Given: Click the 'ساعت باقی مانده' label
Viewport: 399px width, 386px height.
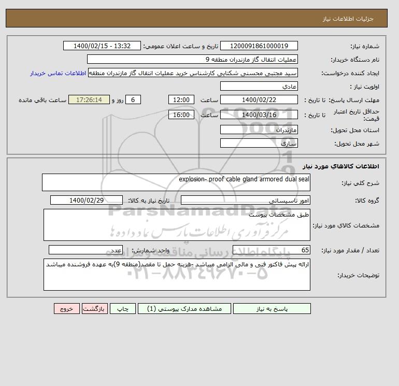Looking at the screenshot, I should [x=42, y=100].
